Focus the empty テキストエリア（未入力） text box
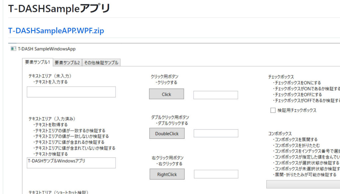 click(71, 92)
